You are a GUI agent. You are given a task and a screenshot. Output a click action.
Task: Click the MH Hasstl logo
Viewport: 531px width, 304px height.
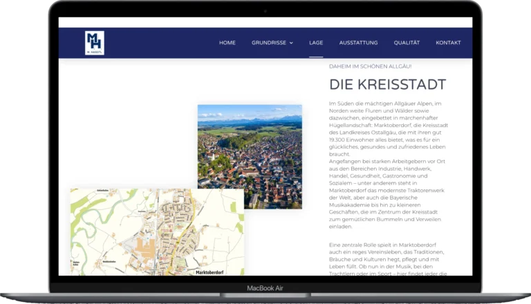(95, 43)
